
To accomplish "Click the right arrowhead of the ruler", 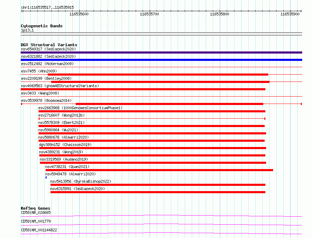I will click(301, 11).
